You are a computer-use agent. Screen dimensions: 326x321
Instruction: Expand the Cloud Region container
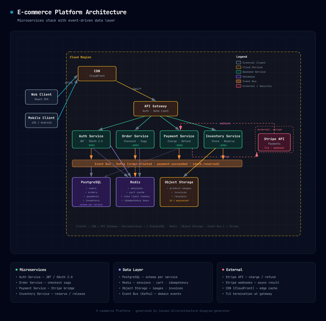pos(80,57)
